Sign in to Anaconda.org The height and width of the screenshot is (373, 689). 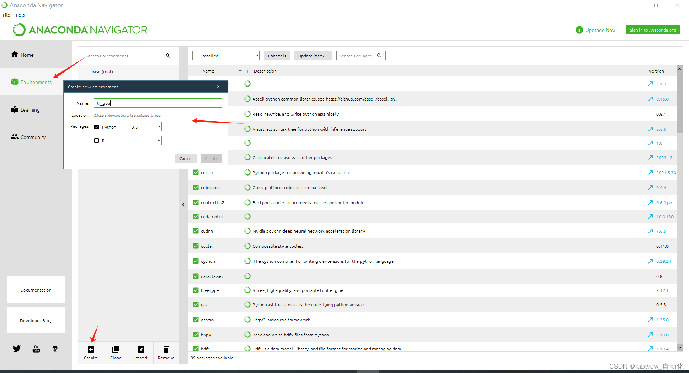click(653, 30)
